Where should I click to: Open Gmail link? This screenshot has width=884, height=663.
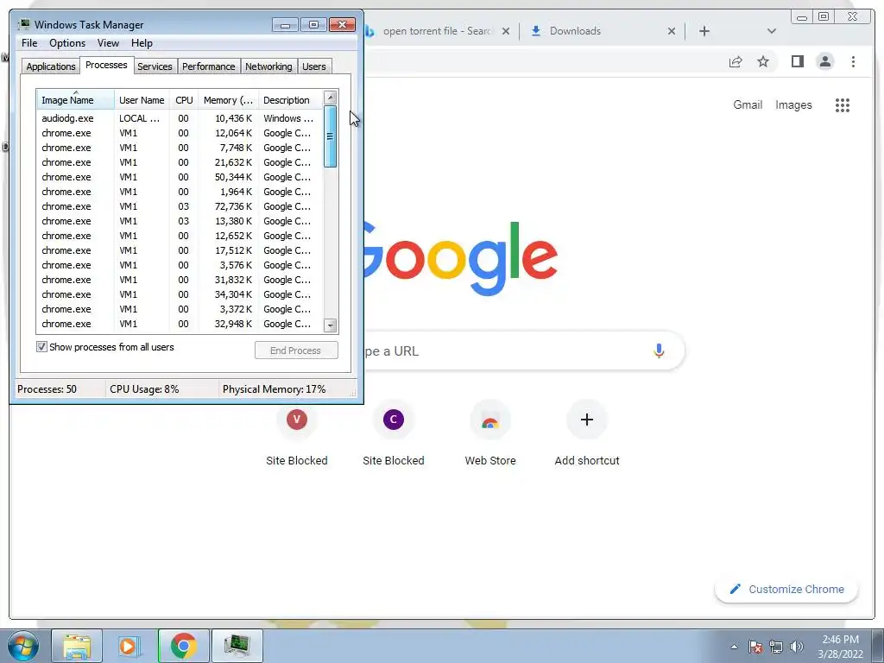(x=748, y=104)
